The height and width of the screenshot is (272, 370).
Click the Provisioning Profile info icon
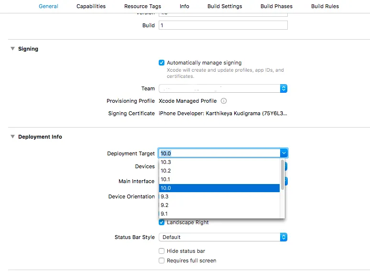coord(224,101)
